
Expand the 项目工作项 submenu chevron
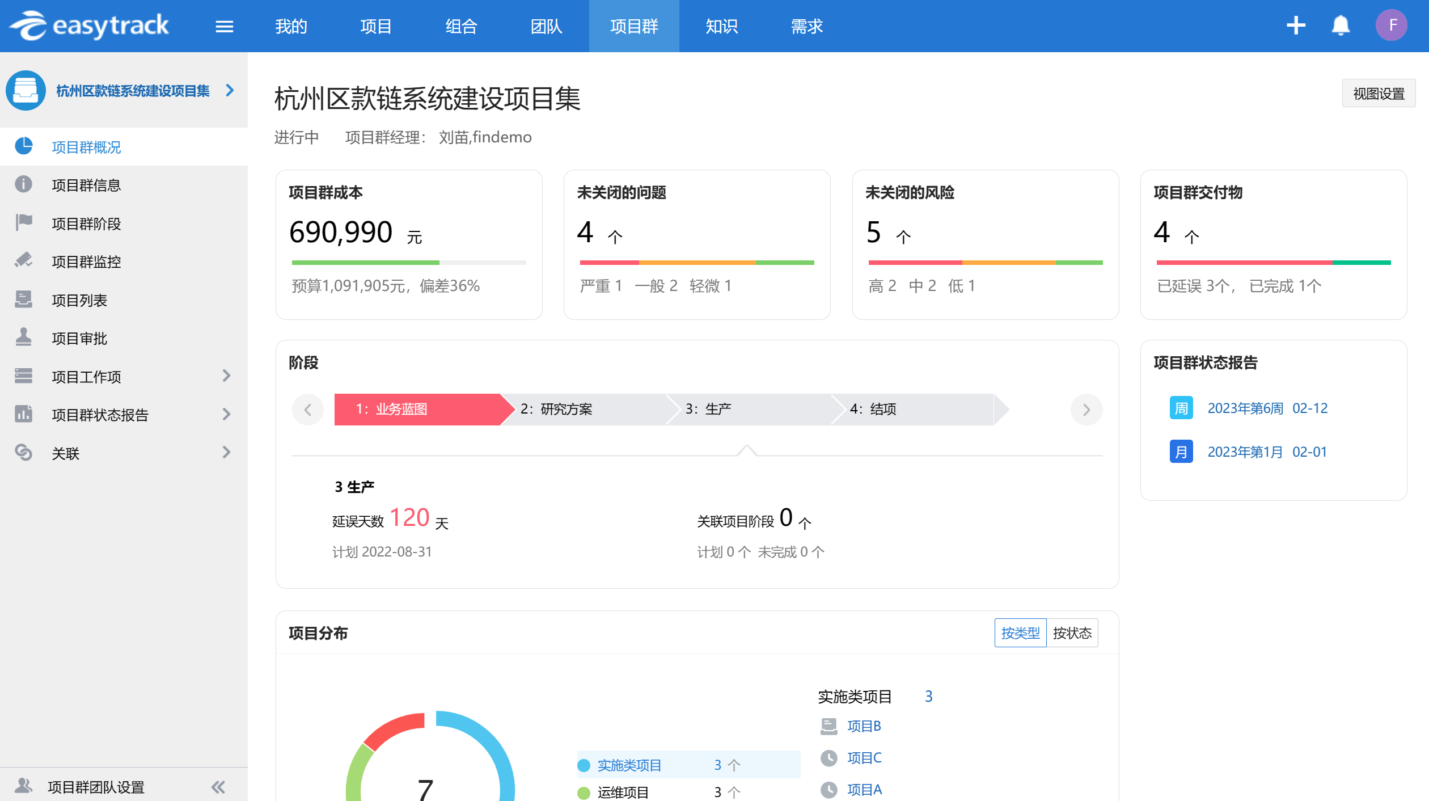(226, 376)
